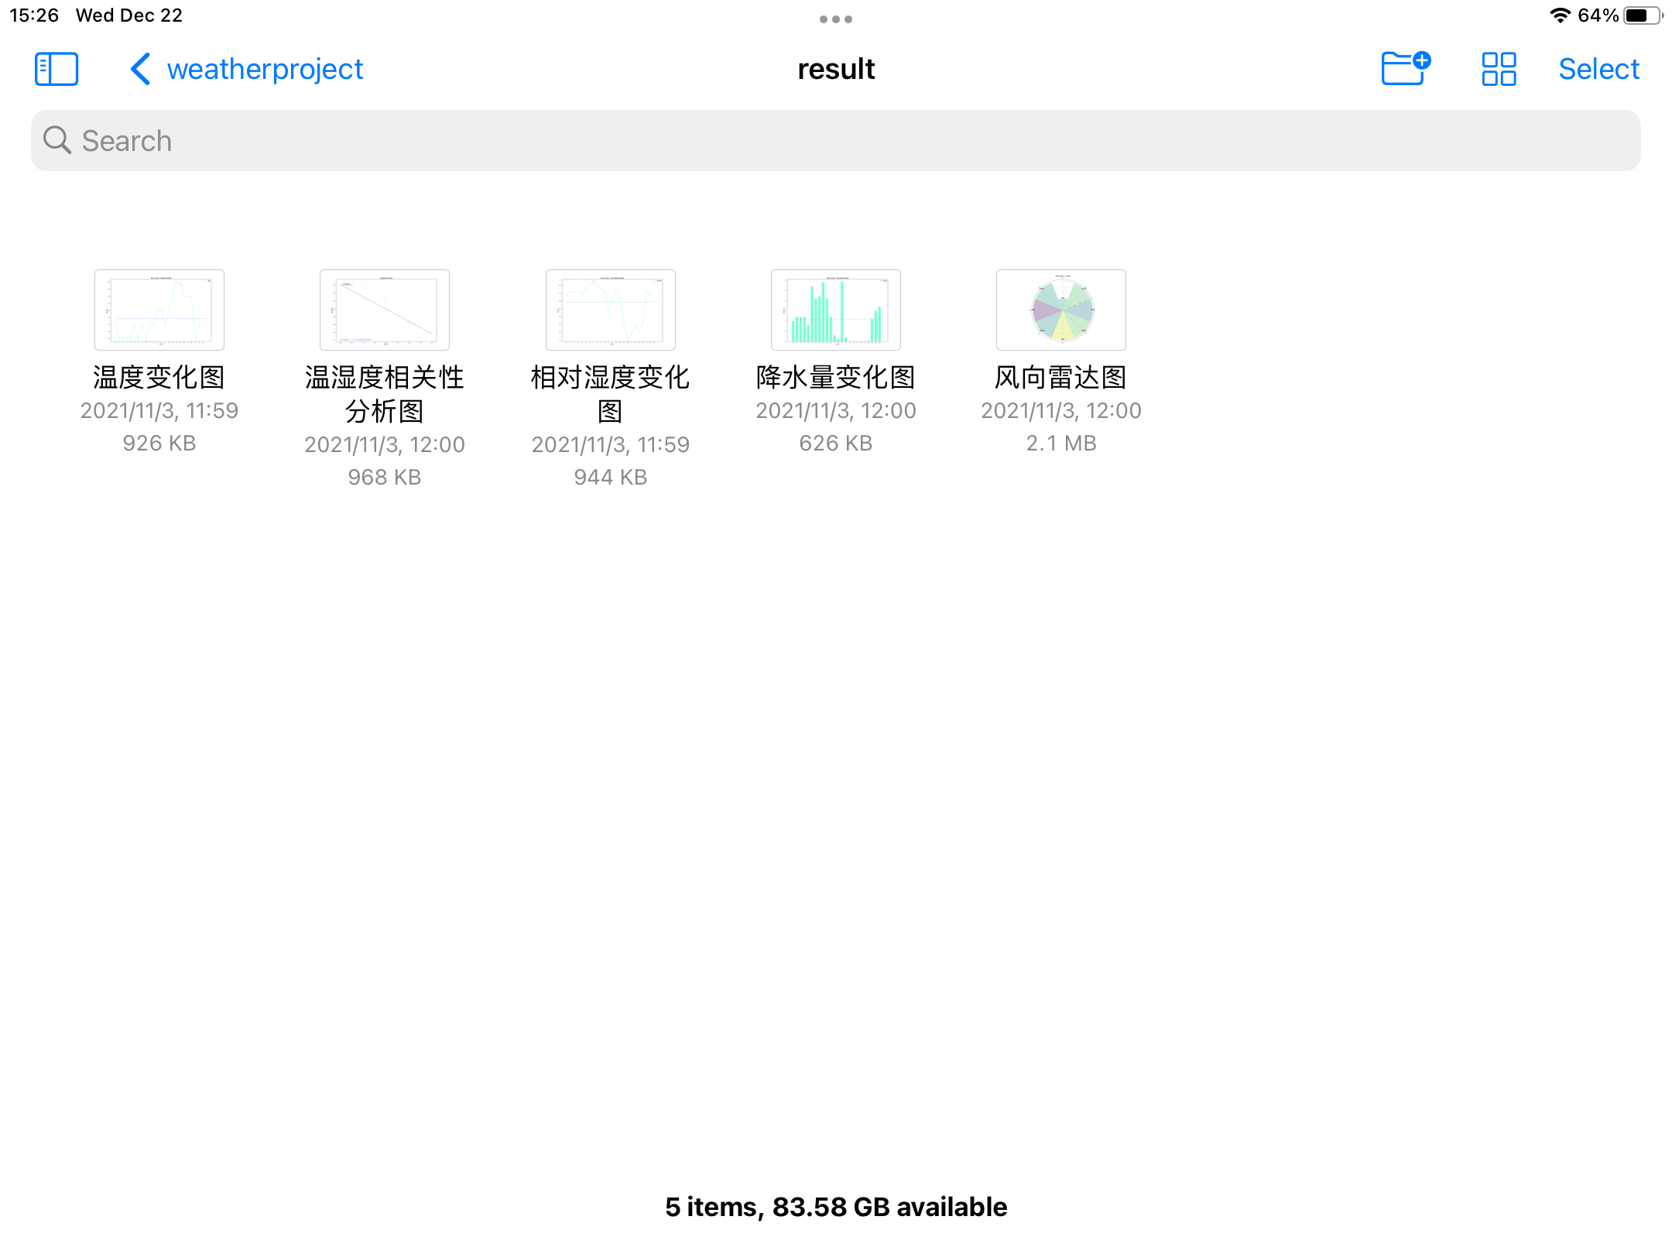This screenshot has width=1672, height=1254.
Task: Tap the magnifying glass search icon
Action: [x=57, y=140]
